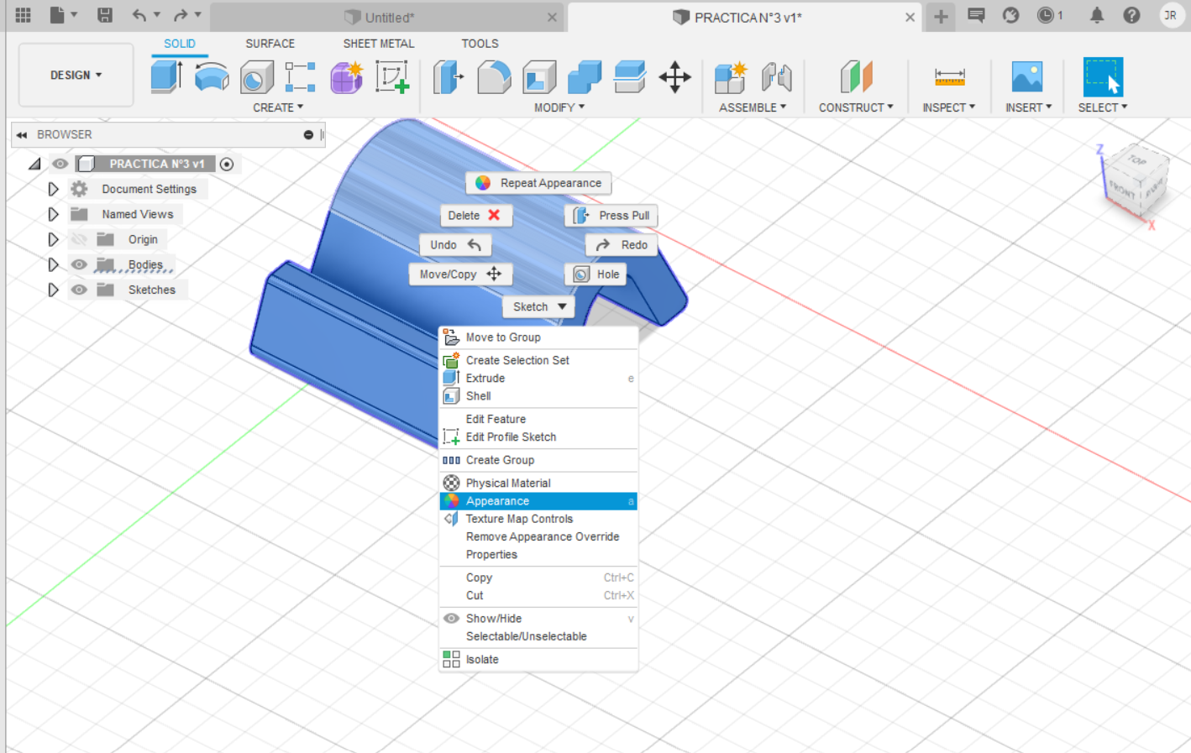Screen dimensions: 1191x753
Task: Click the Create Sketch toolbar icon
Action: point(392,77)
